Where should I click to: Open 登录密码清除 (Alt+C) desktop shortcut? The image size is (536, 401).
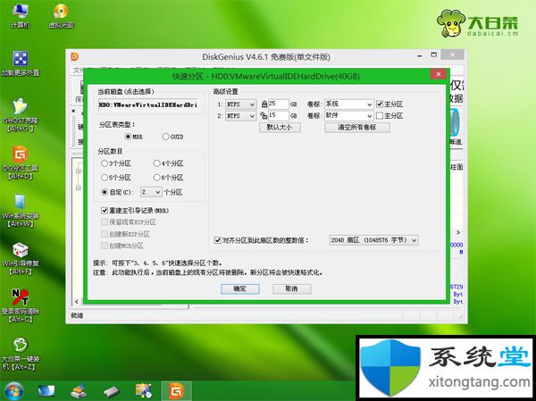pos(21,306)
